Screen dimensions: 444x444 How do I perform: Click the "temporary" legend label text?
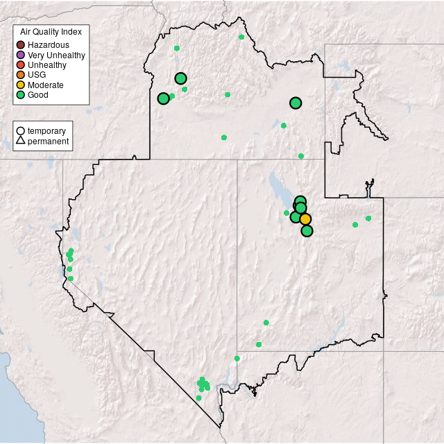[x=46, y=130]
